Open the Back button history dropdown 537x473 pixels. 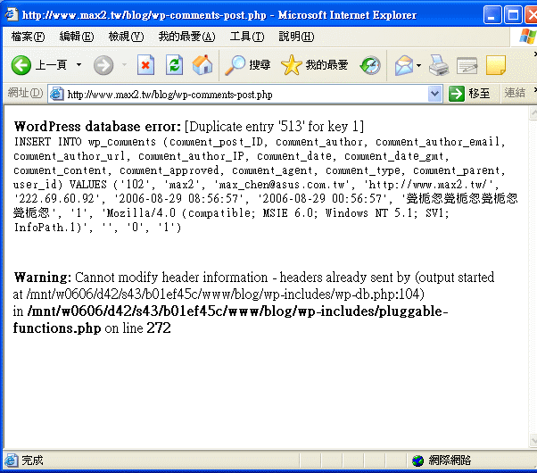(x=79, y=65)
